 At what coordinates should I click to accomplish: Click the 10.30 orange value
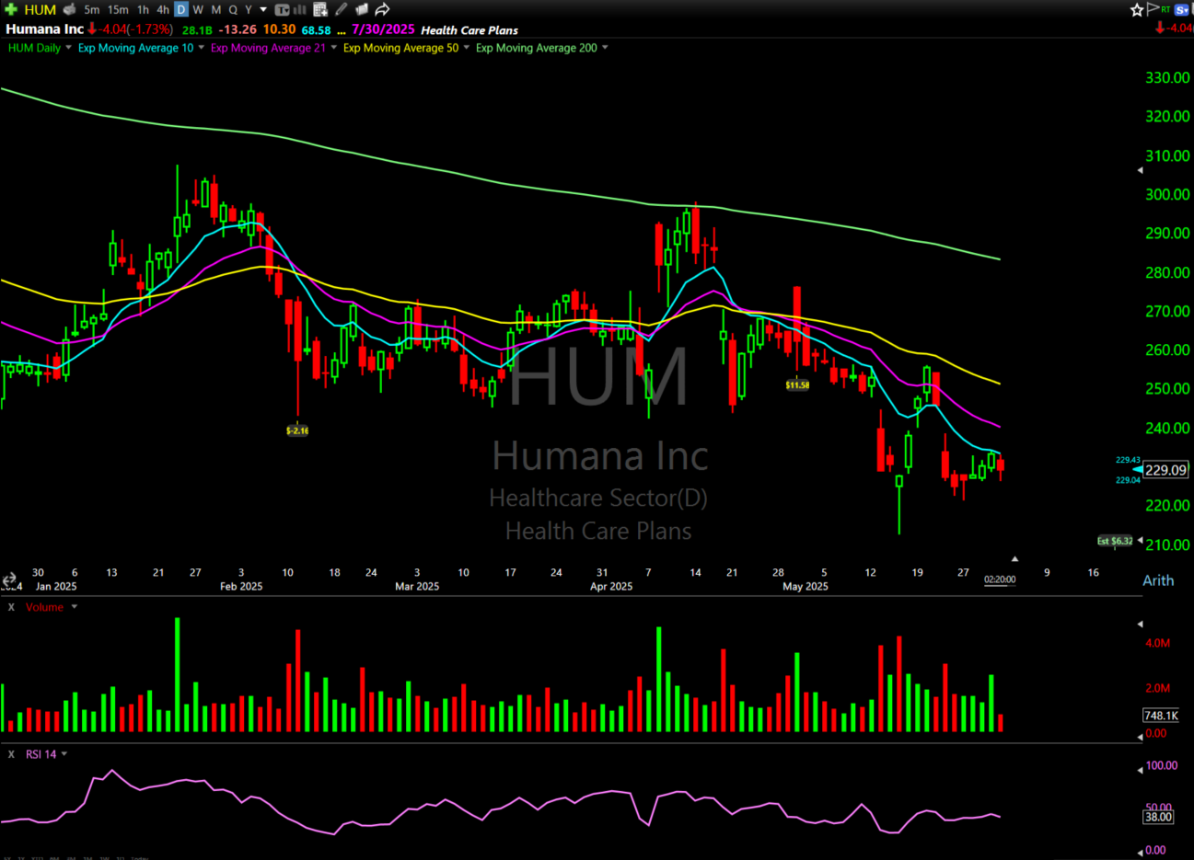click(279, 29)
